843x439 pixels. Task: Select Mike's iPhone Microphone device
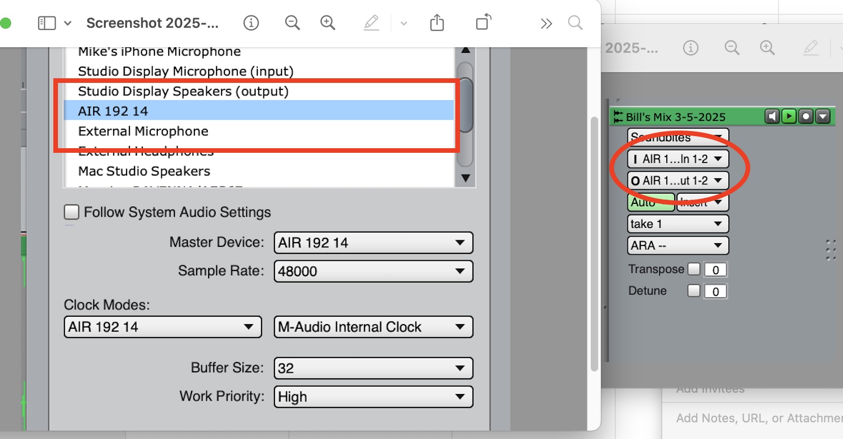[x=259, y=51]
